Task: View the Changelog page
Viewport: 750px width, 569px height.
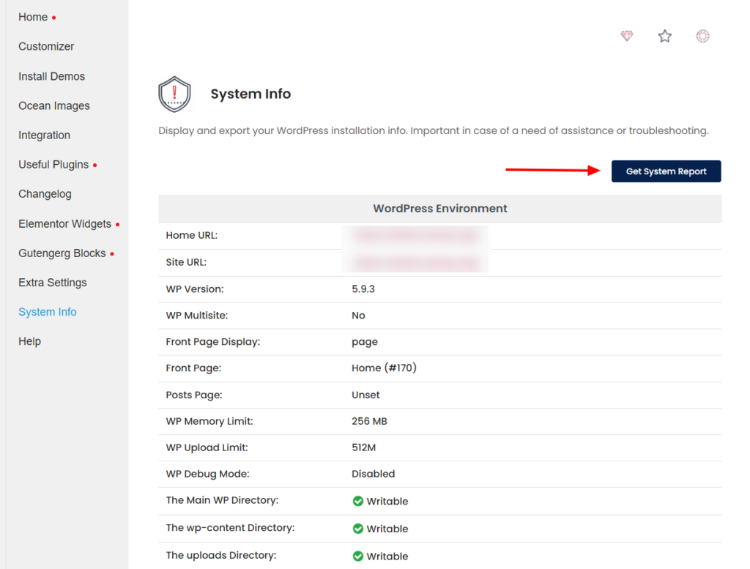Action: 45,194
